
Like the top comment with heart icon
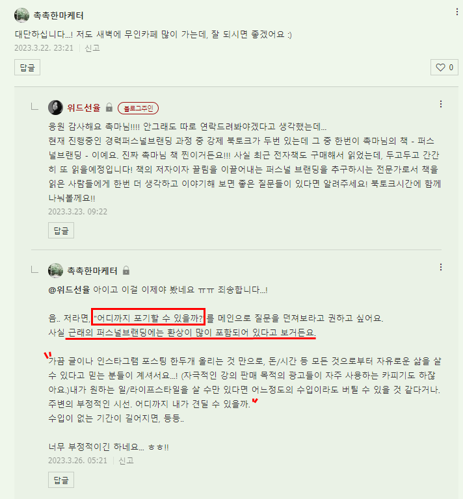point(444,68)
